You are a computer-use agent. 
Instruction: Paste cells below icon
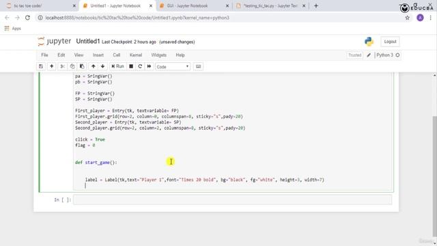click(x=82, y=66)
